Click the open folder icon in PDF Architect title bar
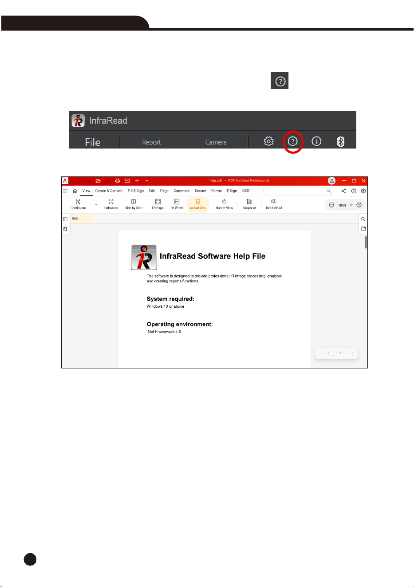The image size is (414, 587). tap(98, 180)
